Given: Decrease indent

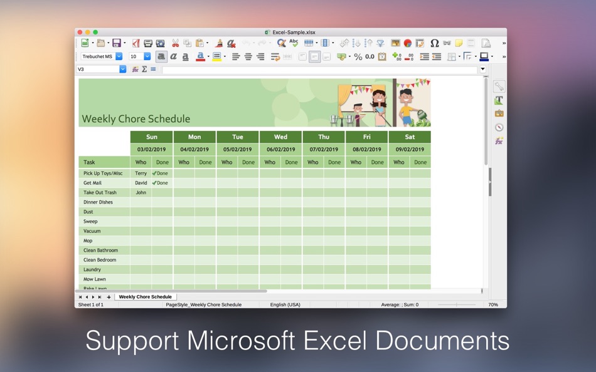Looking at the screenshot, I should click(437, 57).
